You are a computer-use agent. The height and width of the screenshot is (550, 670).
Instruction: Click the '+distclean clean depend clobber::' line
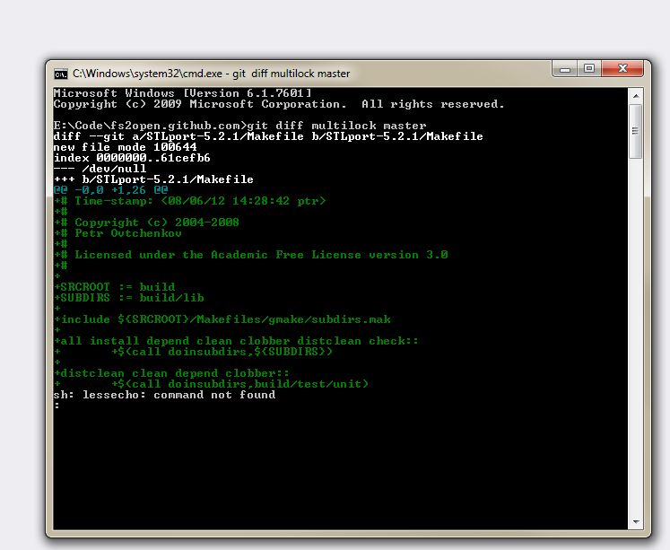click(171, 373)
